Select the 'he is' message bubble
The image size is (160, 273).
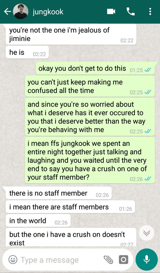coord(27,52)
